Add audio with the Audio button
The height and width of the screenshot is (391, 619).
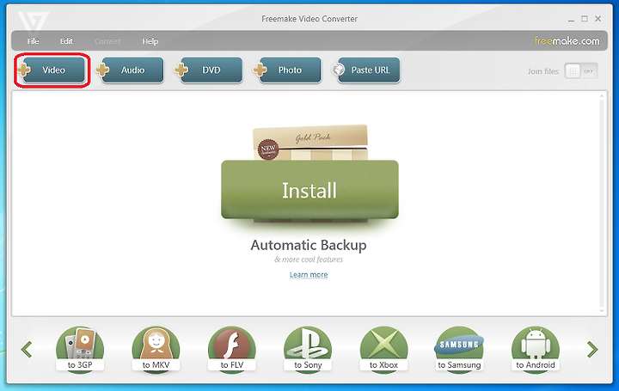pos(132,70)
